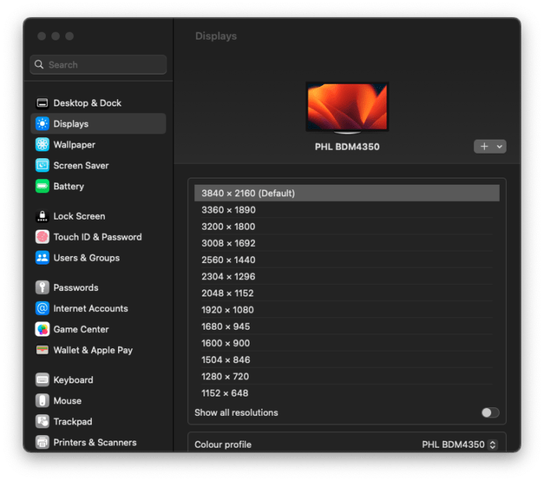This screenshot has height=481, width=544.
Task: Open Lock Screen settings icon
Action: (42, 216)
